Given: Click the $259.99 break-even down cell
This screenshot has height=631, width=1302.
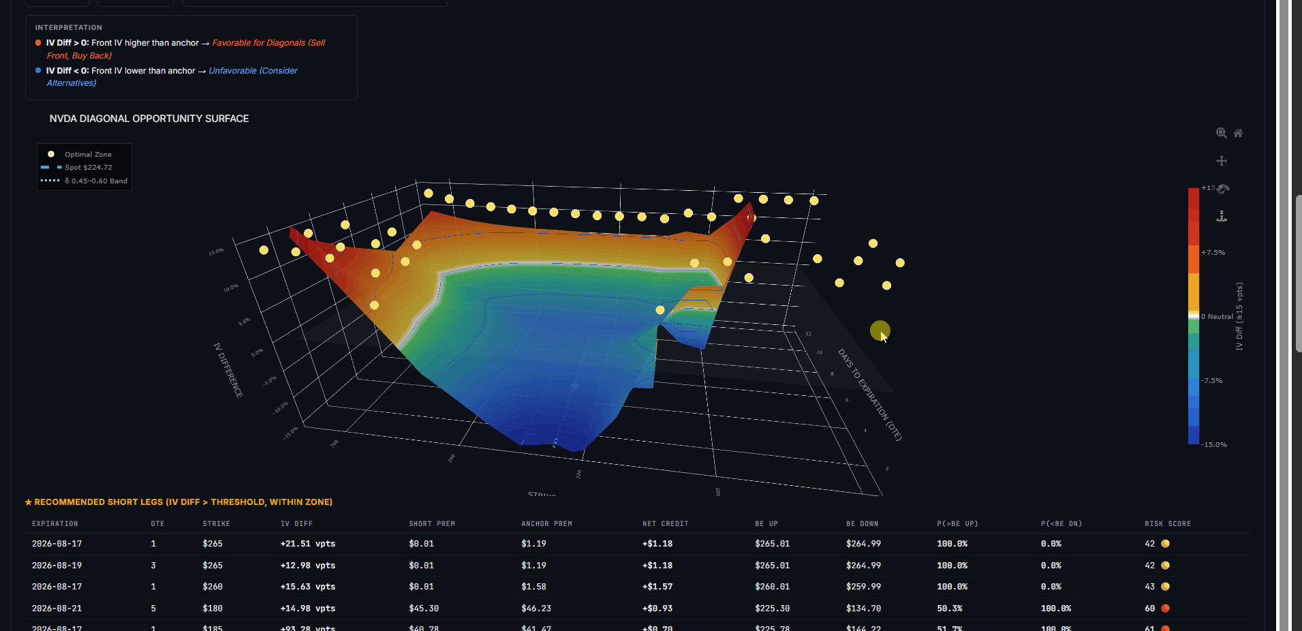Looking at the screenshot, I should [x=864, y=587].
